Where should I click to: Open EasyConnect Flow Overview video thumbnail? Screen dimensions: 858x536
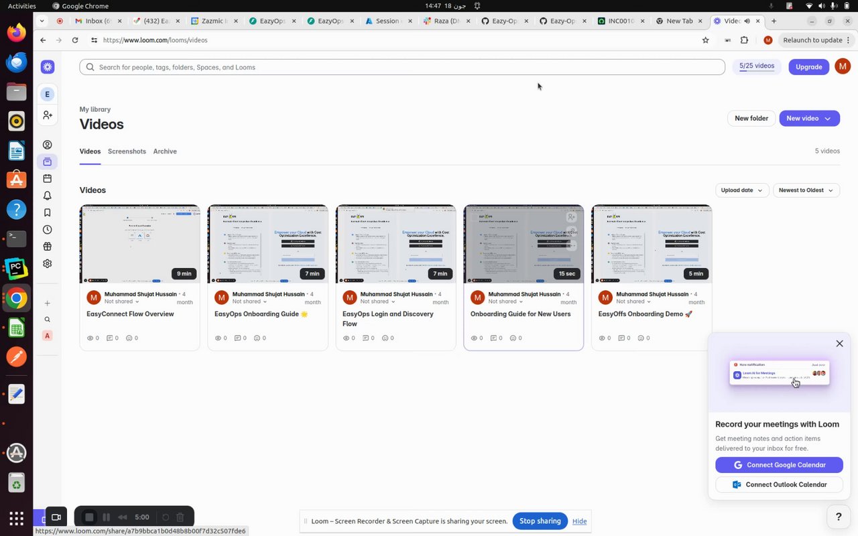click(x=139, y=244)
